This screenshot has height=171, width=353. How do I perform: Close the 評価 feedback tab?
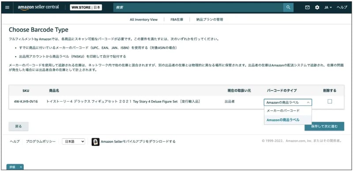tap(21, 167)
